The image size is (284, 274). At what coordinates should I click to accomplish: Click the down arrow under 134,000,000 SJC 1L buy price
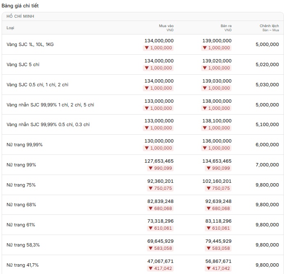pos(147,48)
